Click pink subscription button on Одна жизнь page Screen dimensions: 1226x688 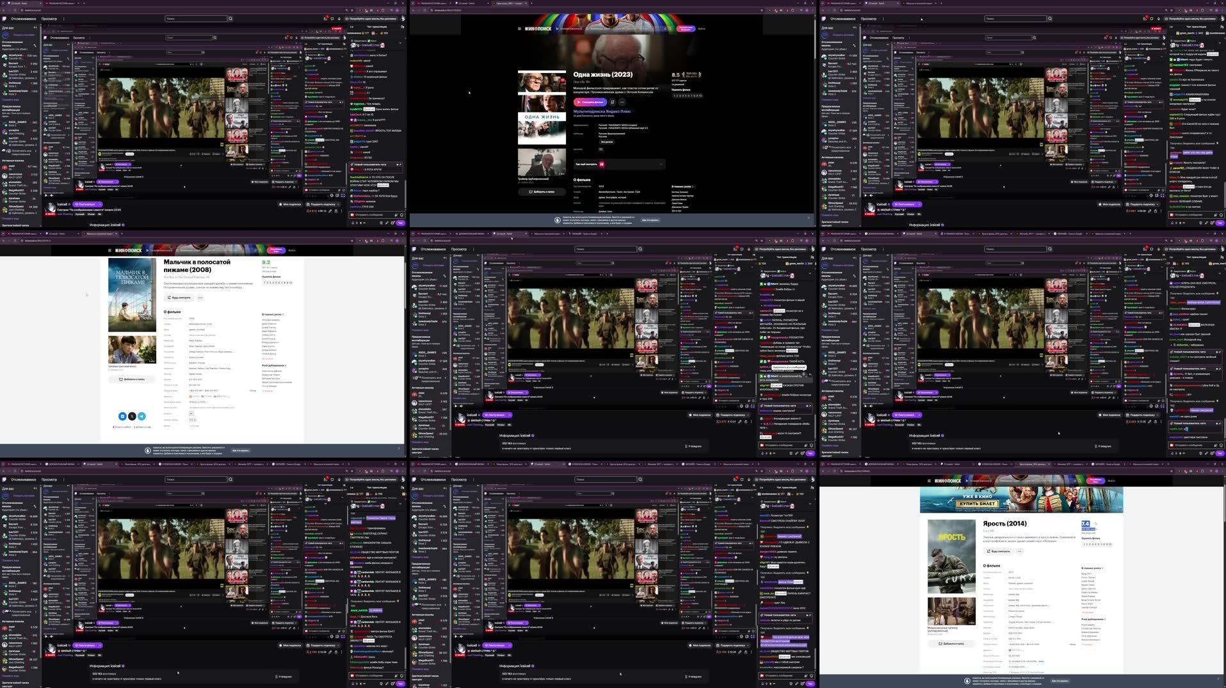pyautogui.click(x=686, y=29)
